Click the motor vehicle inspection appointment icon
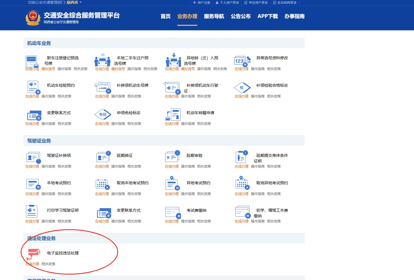 [x=33, y=87]
